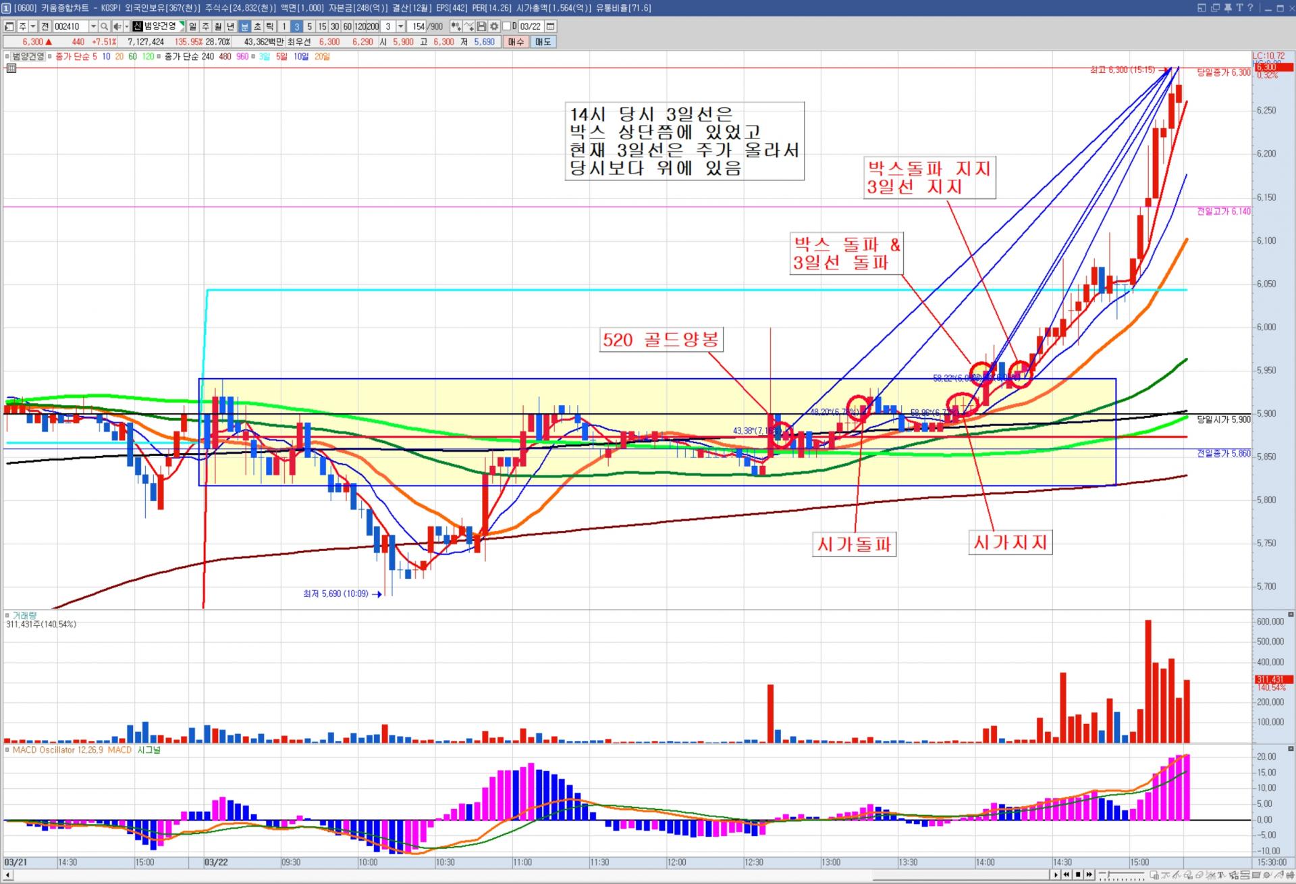Click the 매도 sell button
This screenshot has width=1296, height=884.
543,42
